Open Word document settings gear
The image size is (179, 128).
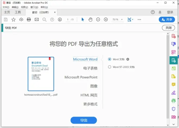128,59
